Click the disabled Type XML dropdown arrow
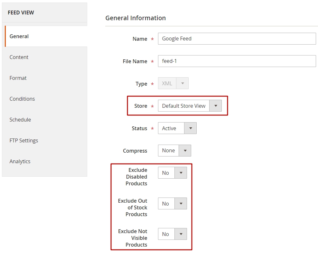 point(182,83)
